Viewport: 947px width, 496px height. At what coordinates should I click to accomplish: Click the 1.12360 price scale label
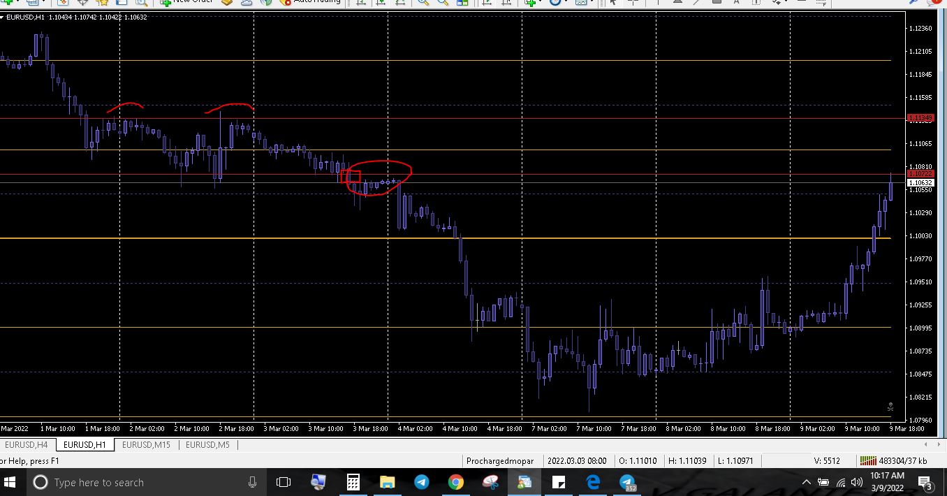(920, 28)
